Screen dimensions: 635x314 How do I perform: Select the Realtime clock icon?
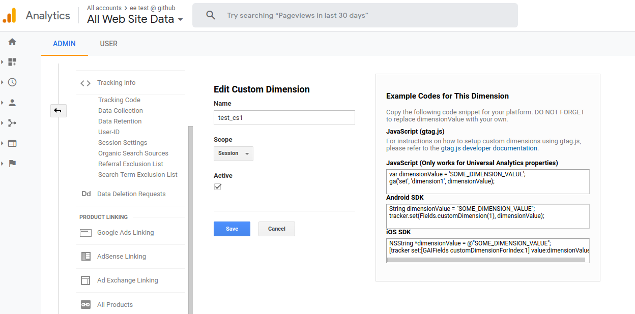[x=12, y=81]
